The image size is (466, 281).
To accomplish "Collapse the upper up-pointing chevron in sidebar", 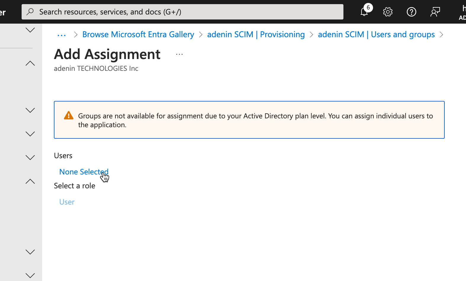I will tap(30, 63).
